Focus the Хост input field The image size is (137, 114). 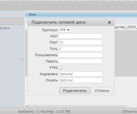tap(81, 36)
